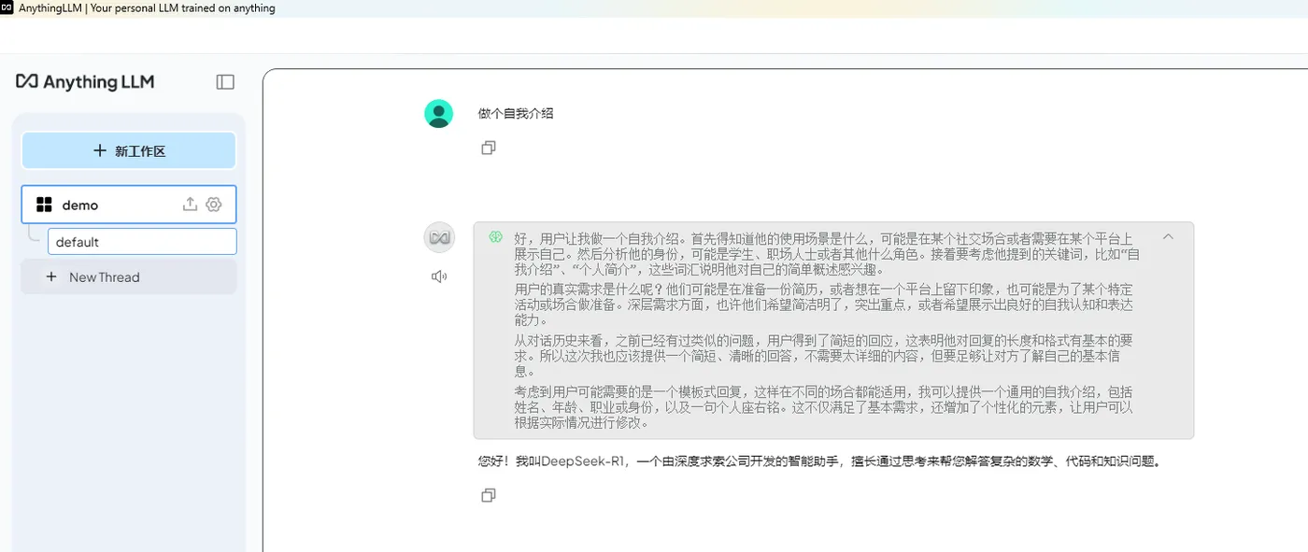Click the reasoning paragraph starting 用户的真实需求是什么呢
The height and width of the screenshot is (552, 1308).
[x=823, y=304]
